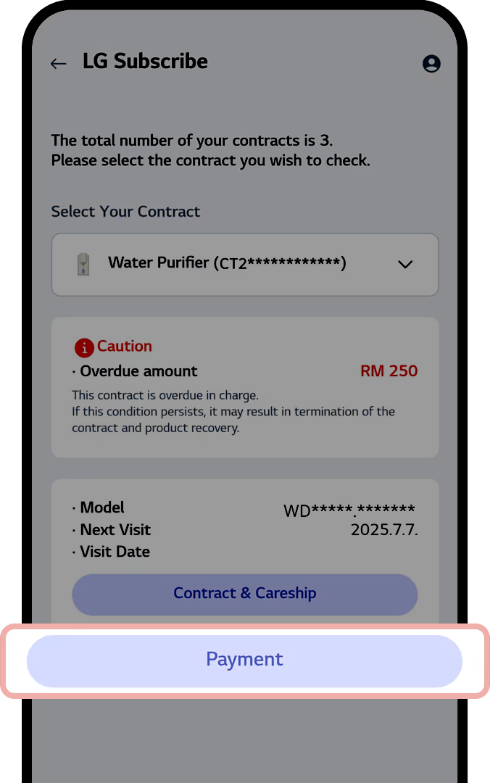Click the contract termination warning text

tap(233, 420)
